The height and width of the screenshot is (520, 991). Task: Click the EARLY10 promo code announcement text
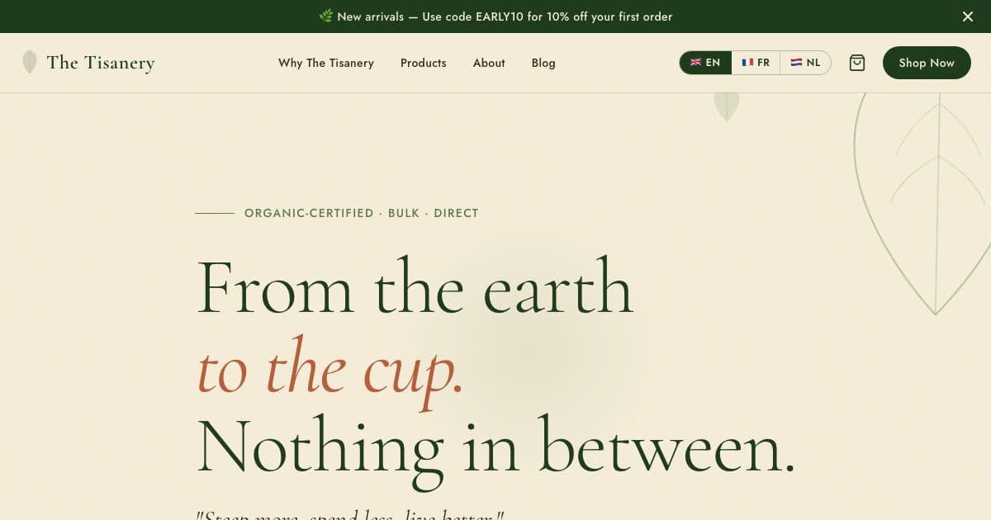[x=505, y=17]
